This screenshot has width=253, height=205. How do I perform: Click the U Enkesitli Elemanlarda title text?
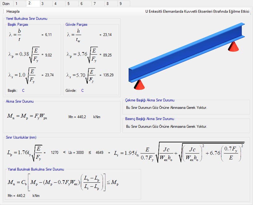click(x=197, y=11)
